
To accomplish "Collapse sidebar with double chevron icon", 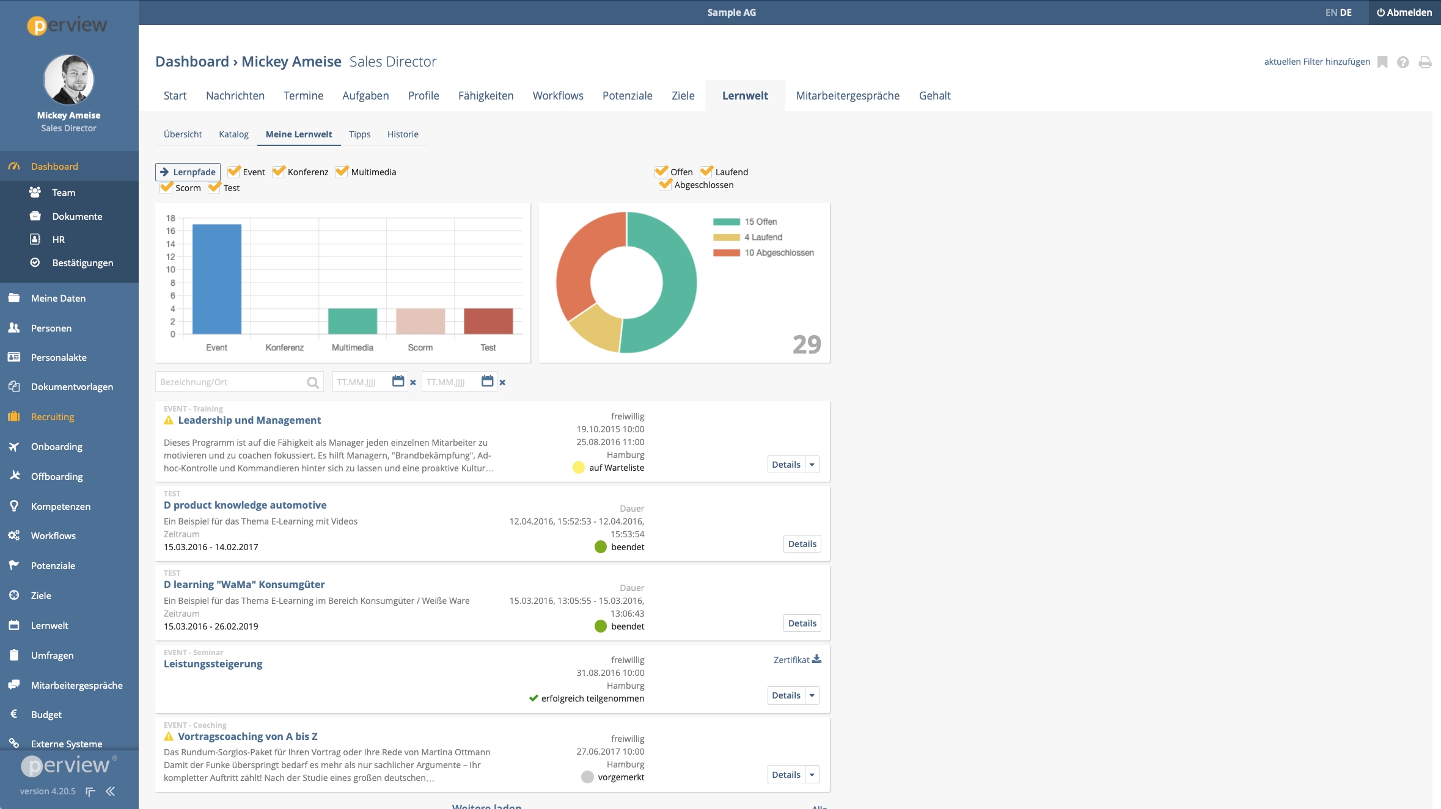I will coord(111,791).
